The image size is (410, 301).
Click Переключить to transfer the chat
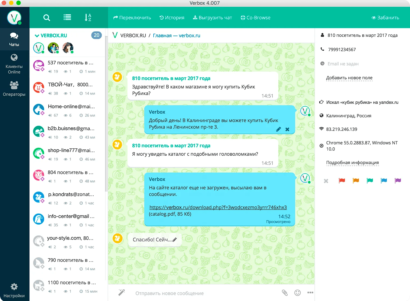(x=132, y=18)
